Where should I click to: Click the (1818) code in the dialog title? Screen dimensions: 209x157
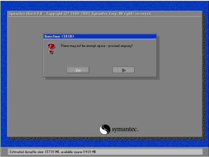(68, 37)
